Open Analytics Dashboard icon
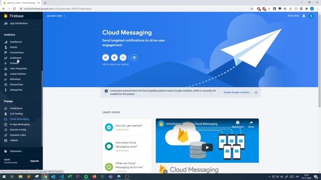The width and height of the screenshot is (321, 180). click(x=6, y=42)
